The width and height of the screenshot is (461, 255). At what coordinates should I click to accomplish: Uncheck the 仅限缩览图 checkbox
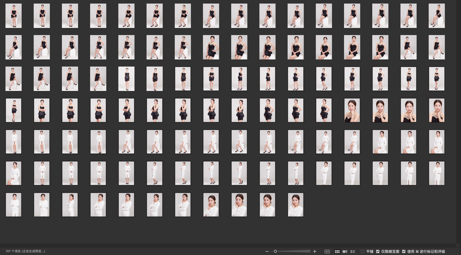pos(378,251)
